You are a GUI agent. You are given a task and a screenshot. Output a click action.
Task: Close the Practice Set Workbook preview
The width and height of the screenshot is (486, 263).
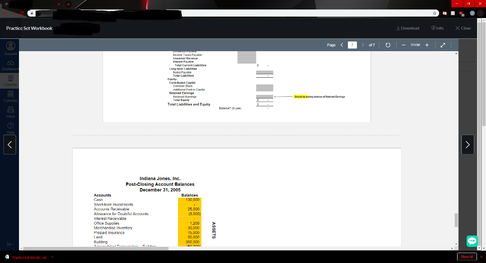(463, 28)
